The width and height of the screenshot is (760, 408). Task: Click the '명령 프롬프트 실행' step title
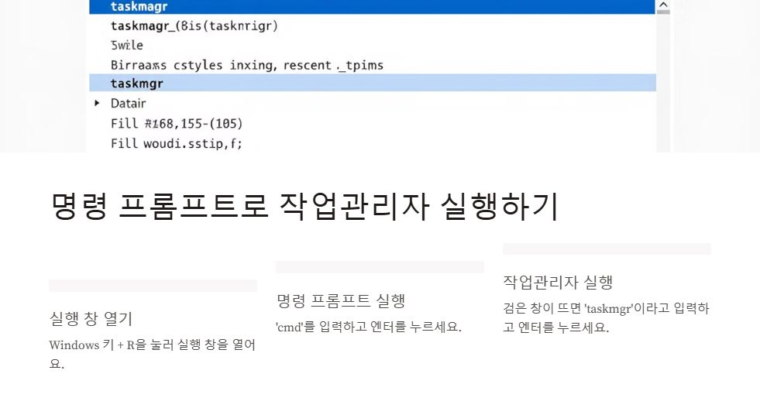[341, 300]
